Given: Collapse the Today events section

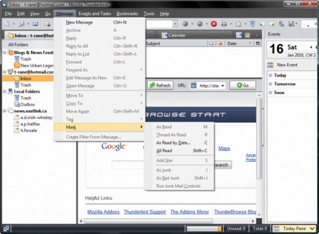Looking at the screenshot, I should [271, 76].
